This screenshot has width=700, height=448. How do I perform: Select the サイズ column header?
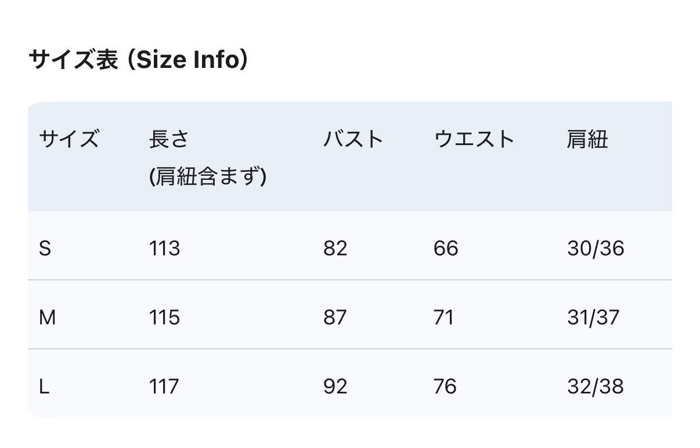[x=68, y=139]
